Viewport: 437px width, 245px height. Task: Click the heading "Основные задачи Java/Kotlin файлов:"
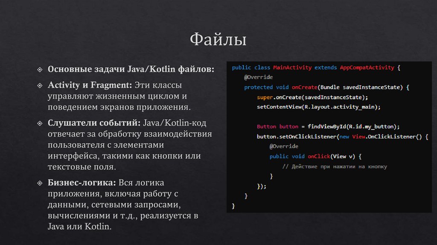[x=131, y=69]
